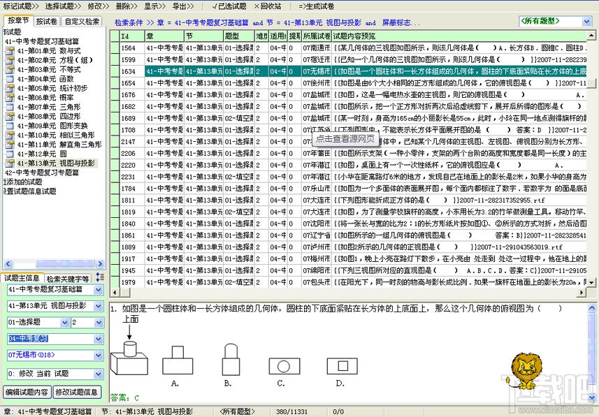599x417 pixels.
Task: Click icon beside 41-第10单元 相似三角形
Action: pyautogui.click(x=10, y=136)
